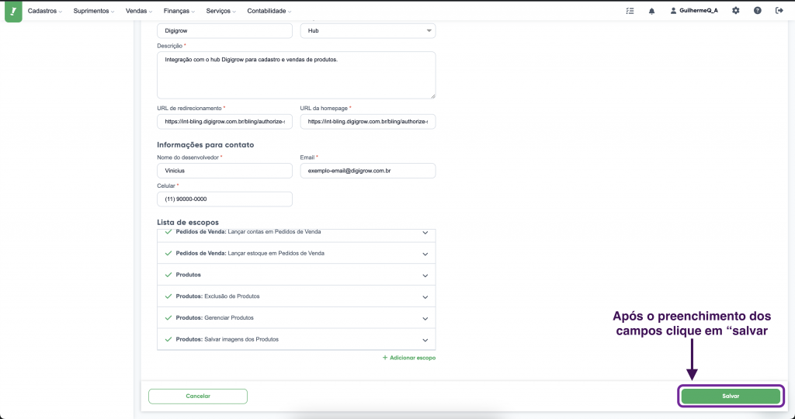Click the Descrição text area

point(296,75)
